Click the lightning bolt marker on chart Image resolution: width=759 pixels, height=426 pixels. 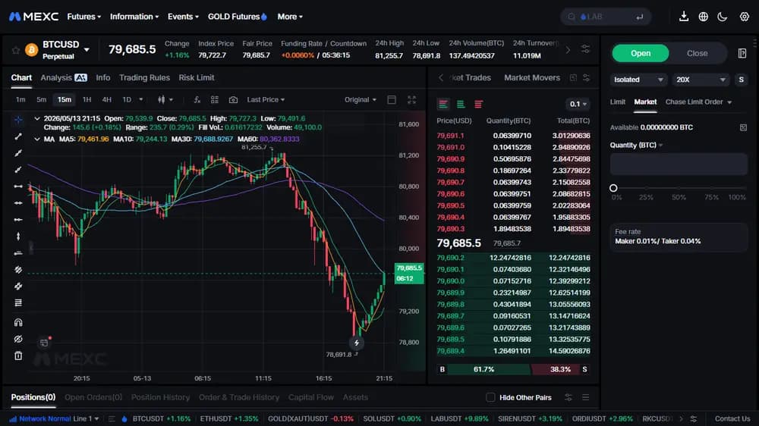coord(356,343)
